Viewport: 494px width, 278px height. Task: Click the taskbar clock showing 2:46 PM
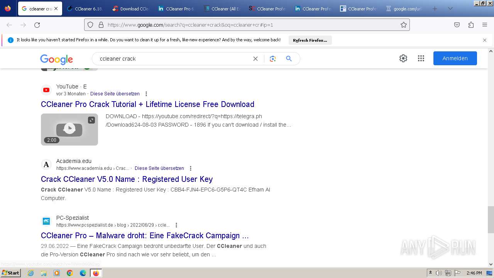pos(474,273)
